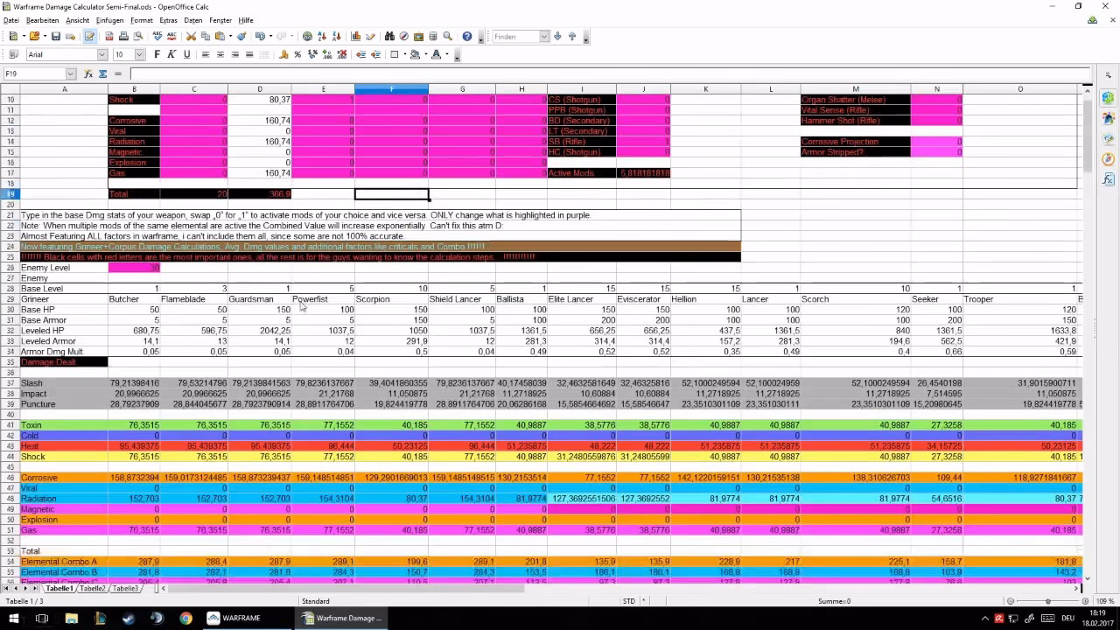Apply currency number format icon
Image resolution: width=1120 pixels, height=630 pixels.
click(x=283, y=54)
